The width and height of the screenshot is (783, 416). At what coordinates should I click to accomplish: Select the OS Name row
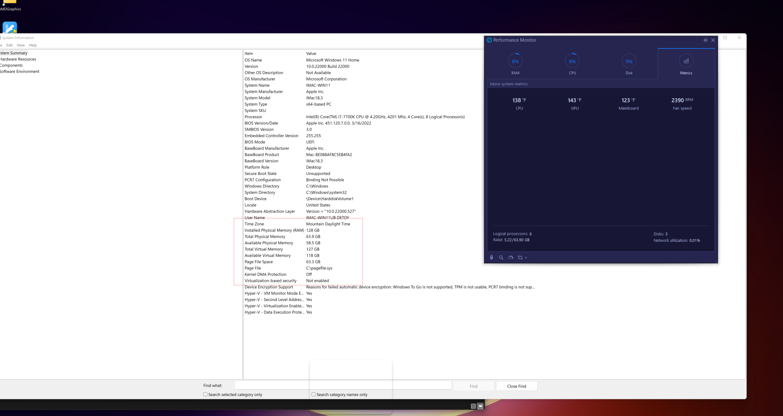(302, 60)
